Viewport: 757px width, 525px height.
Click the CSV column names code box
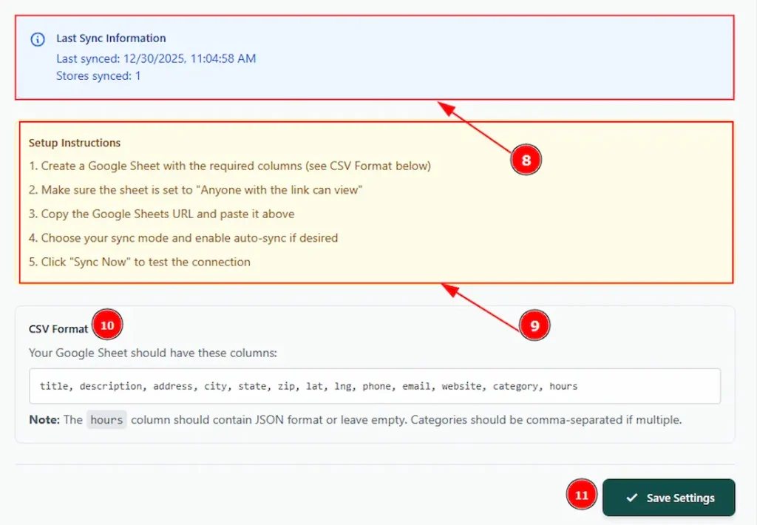click(367, 386)
